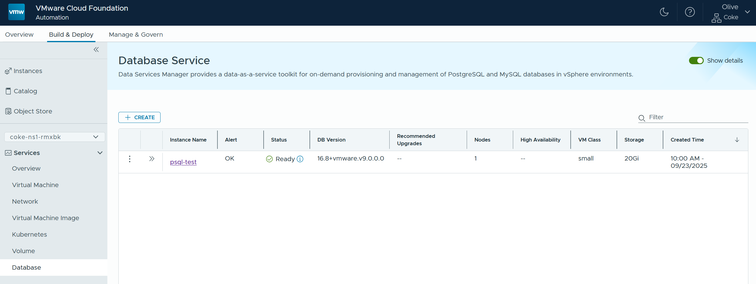
Task: Open Kubernetes service
Action: point(30,234)
